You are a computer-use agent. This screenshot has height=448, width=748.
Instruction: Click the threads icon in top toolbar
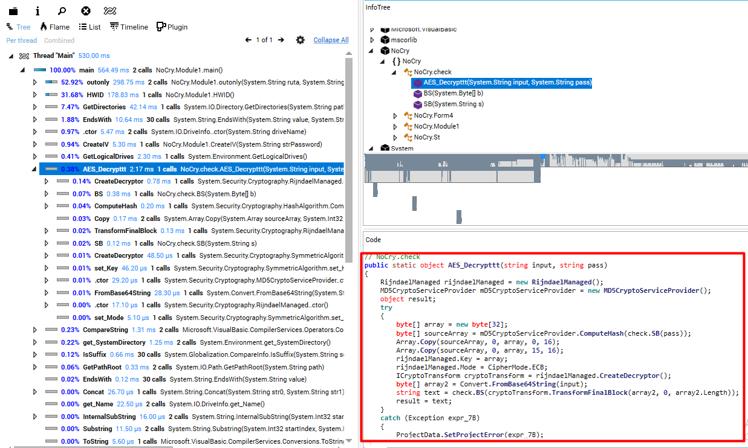click(x=110, y=11)
